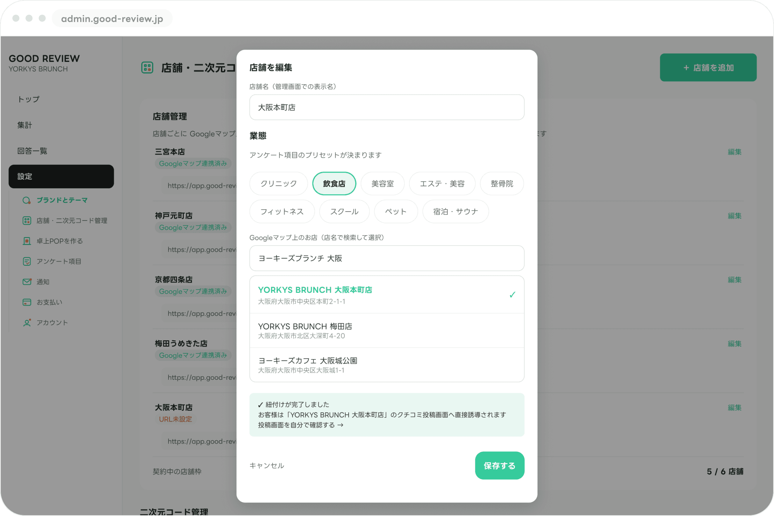Click the store QR code management sidebar icon

[27, 220]
